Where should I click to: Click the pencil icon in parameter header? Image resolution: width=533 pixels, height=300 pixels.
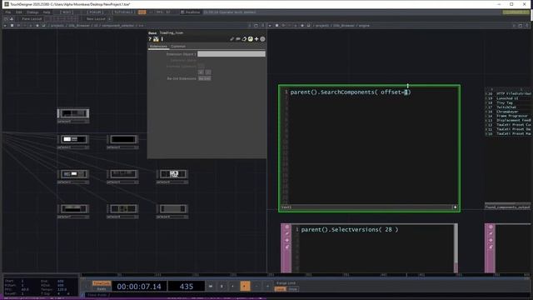click(x=232, y=39)
